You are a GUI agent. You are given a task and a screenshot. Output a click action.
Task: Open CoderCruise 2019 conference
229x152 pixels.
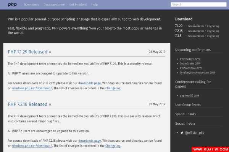[x=190, y=63]
